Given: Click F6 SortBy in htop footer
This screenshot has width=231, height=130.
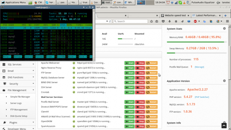Looking at the screenshot, I should 60,57.
